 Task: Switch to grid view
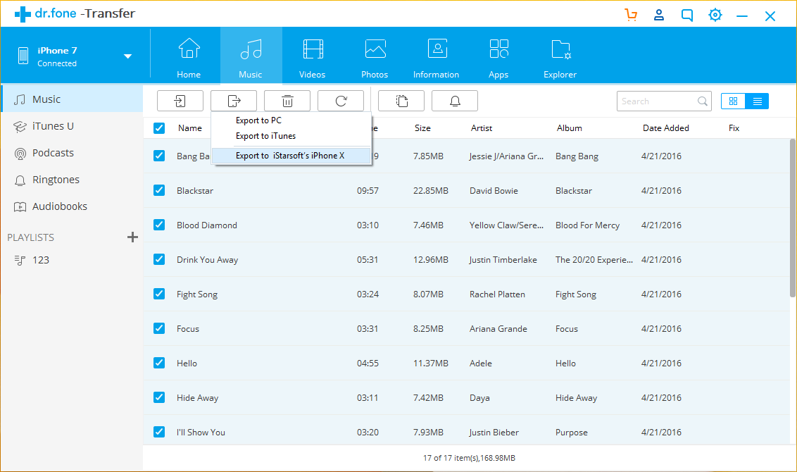tap(733, 101)
